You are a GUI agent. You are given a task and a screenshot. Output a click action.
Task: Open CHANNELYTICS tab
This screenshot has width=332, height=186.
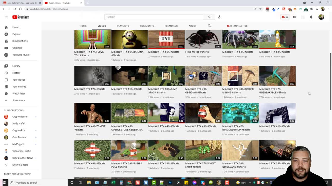coord(237,26)
